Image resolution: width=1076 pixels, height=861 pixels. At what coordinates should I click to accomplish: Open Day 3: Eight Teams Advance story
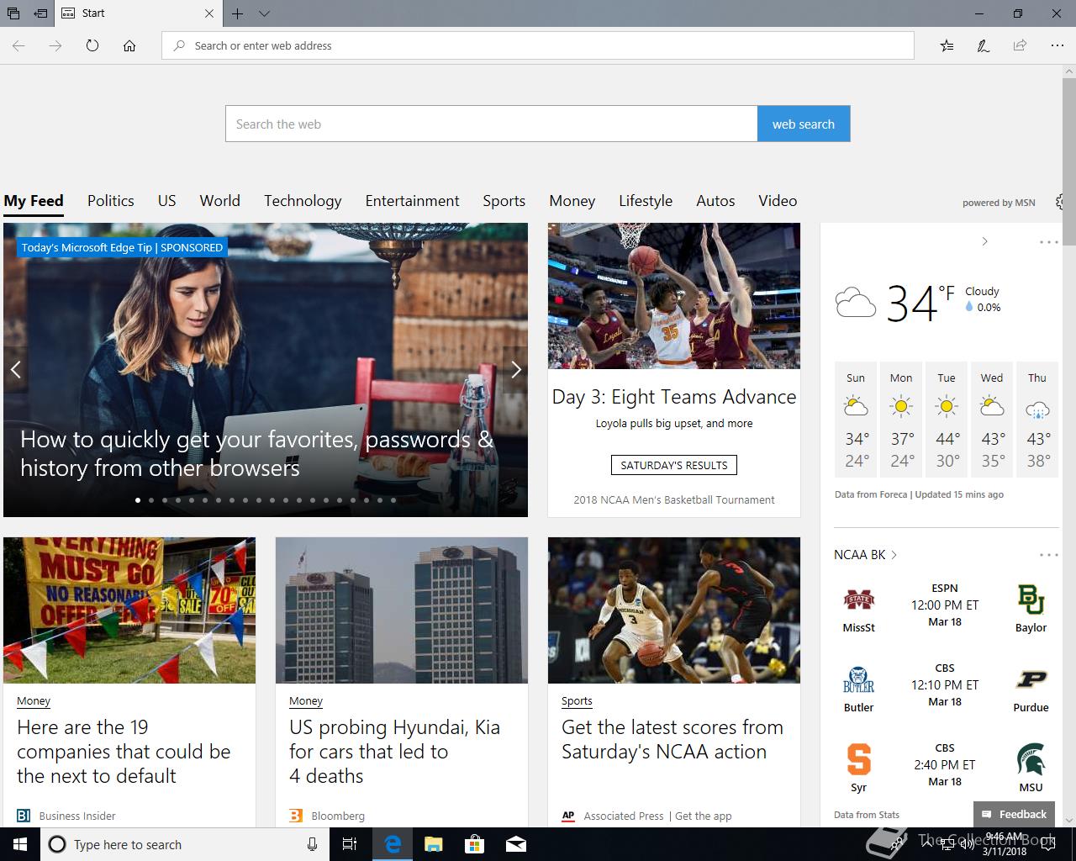coord(674,397)
